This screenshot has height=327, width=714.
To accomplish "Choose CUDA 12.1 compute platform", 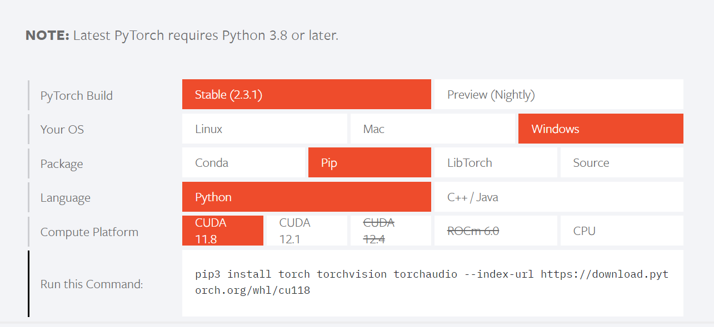I will [x=307, y=231].
